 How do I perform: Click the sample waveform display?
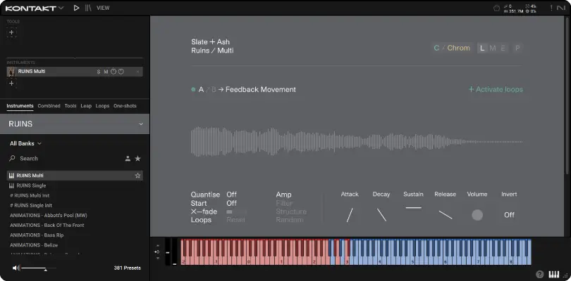point(357,142)
